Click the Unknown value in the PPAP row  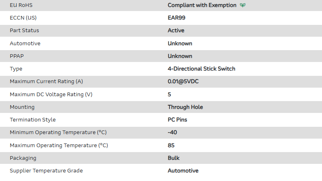point(180,56)
